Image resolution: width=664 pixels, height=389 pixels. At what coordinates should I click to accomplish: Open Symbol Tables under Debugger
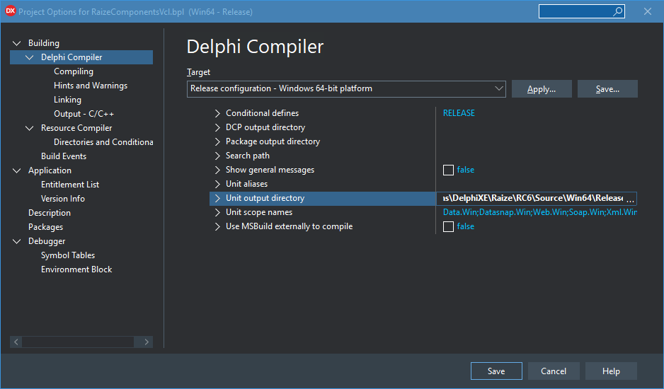pyautogui.click(x=68, y=255)
